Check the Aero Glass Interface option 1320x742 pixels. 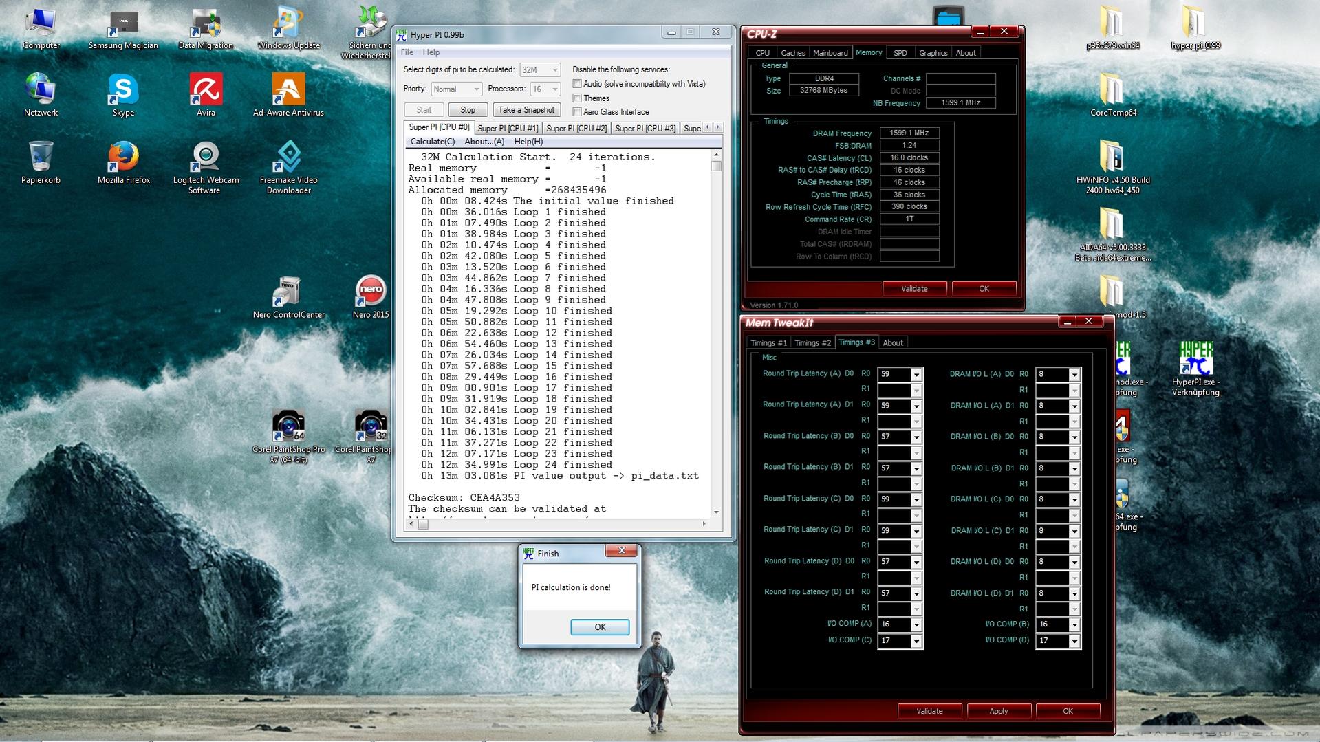[x=577, y=112]
